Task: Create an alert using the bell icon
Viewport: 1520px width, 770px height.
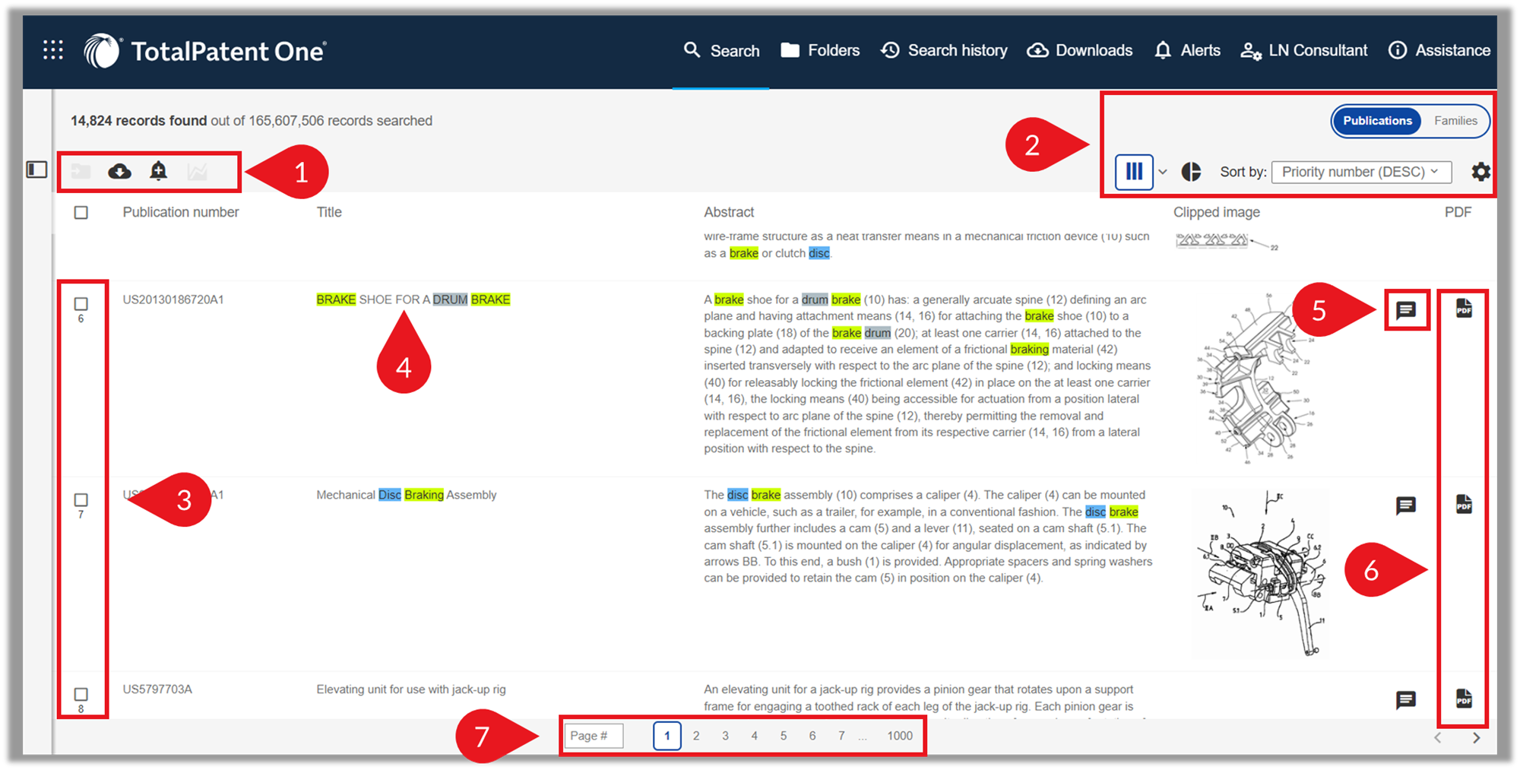Action: tap(159, 172)
